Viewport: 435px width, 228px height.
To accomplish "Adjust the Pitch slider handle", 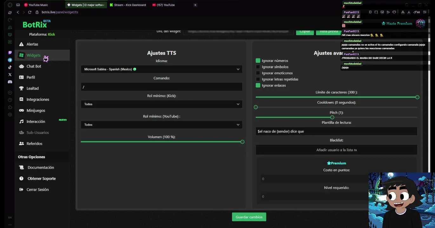I will point(332,117).
